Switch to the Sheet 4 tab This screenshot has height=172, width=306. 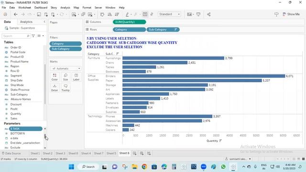coord(86,153)
